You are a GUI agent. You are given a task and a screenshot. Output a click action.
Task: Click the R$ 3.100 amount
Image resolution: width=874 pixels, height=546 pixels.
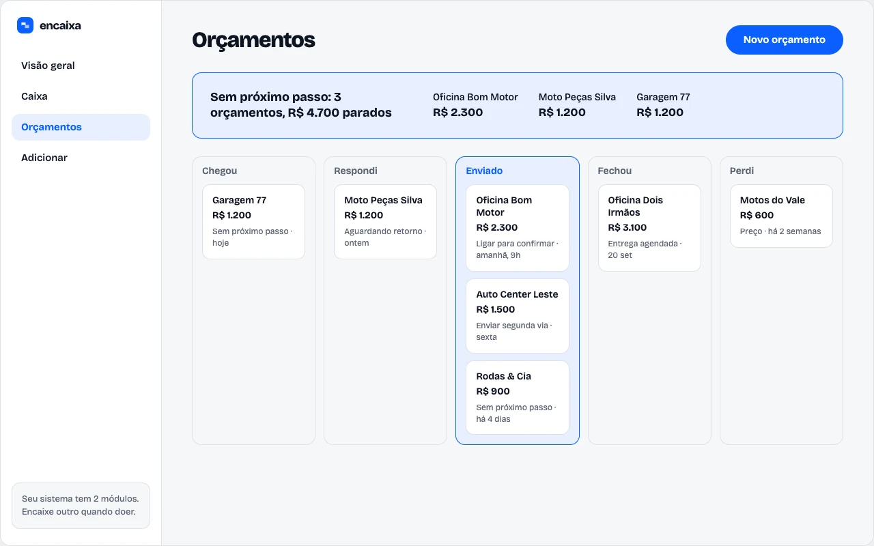628,227
